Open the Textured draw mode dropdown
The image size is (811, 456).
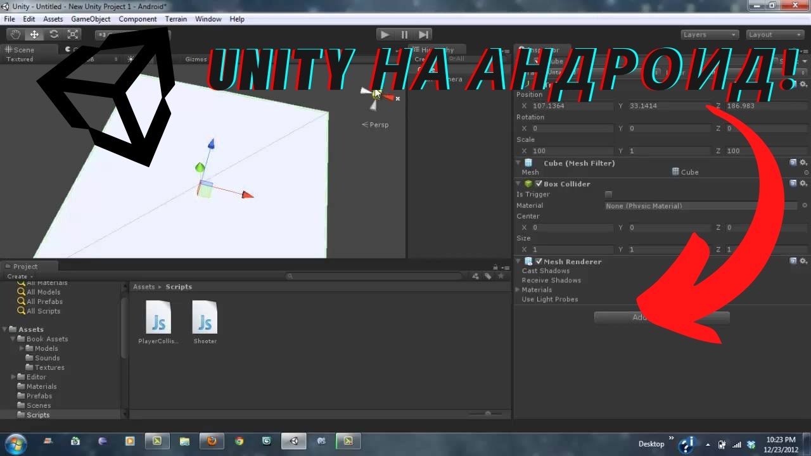(20, 60)
